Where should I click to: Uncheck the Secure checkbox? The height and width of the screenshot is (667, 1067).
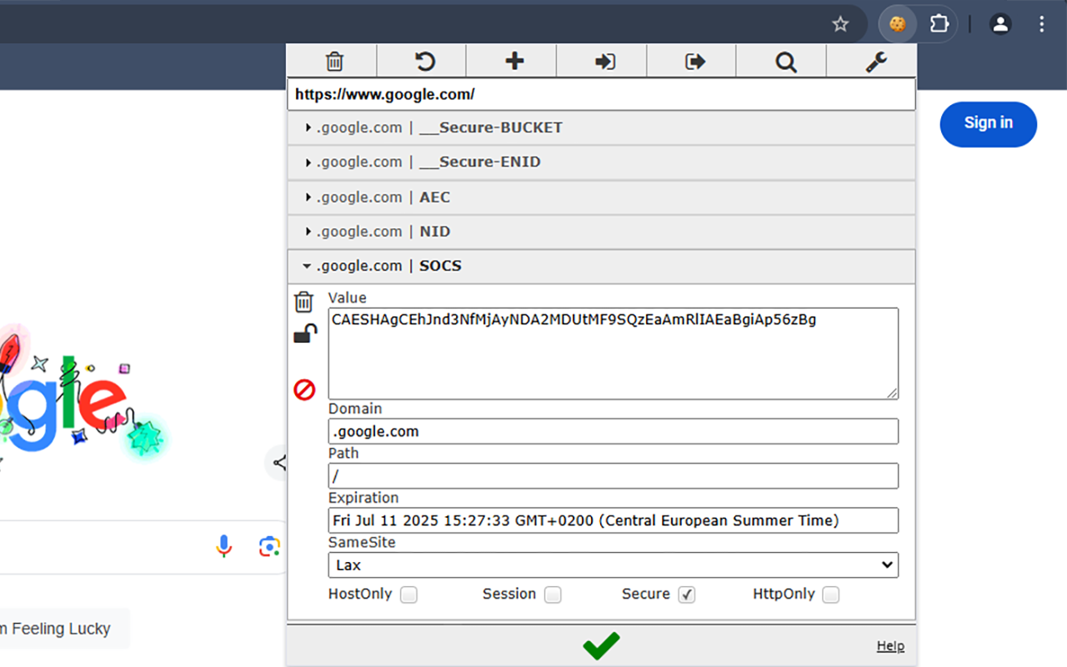click(x=686, y=594)
